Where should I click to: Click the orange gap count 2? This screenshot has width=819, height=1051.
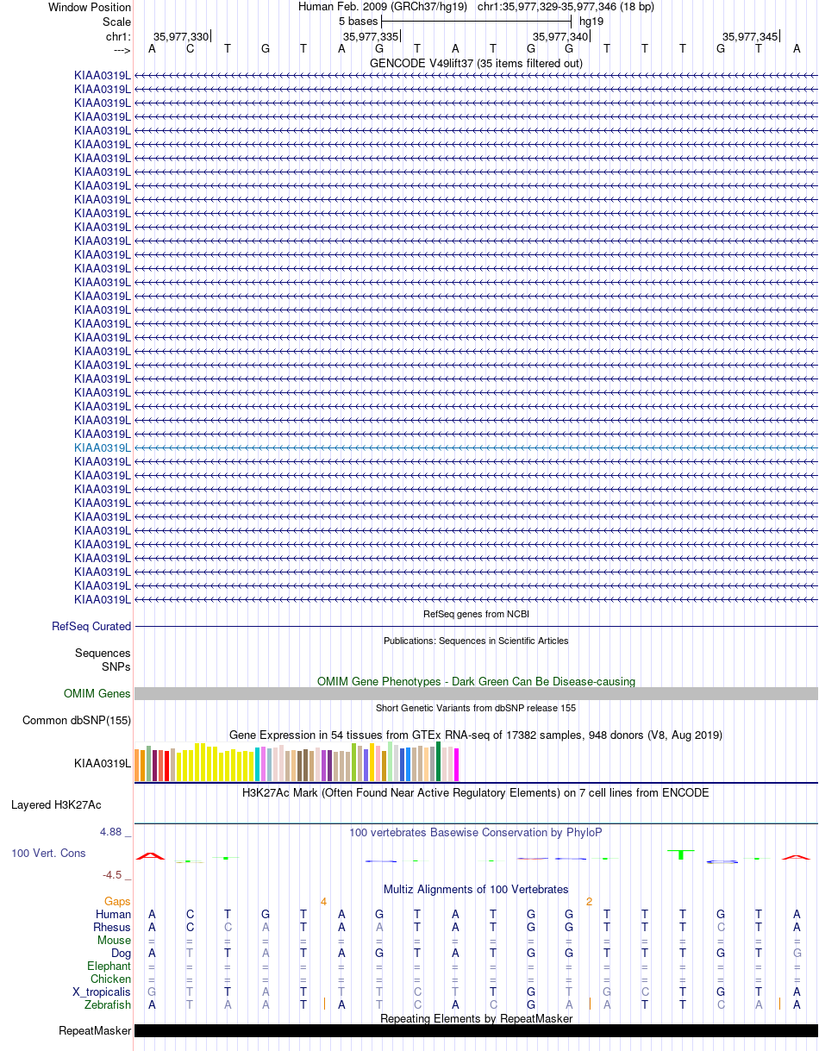589,901
